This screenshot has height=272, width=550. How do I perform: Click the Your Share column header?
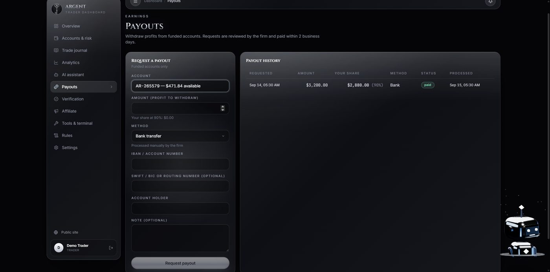point(347,73)
